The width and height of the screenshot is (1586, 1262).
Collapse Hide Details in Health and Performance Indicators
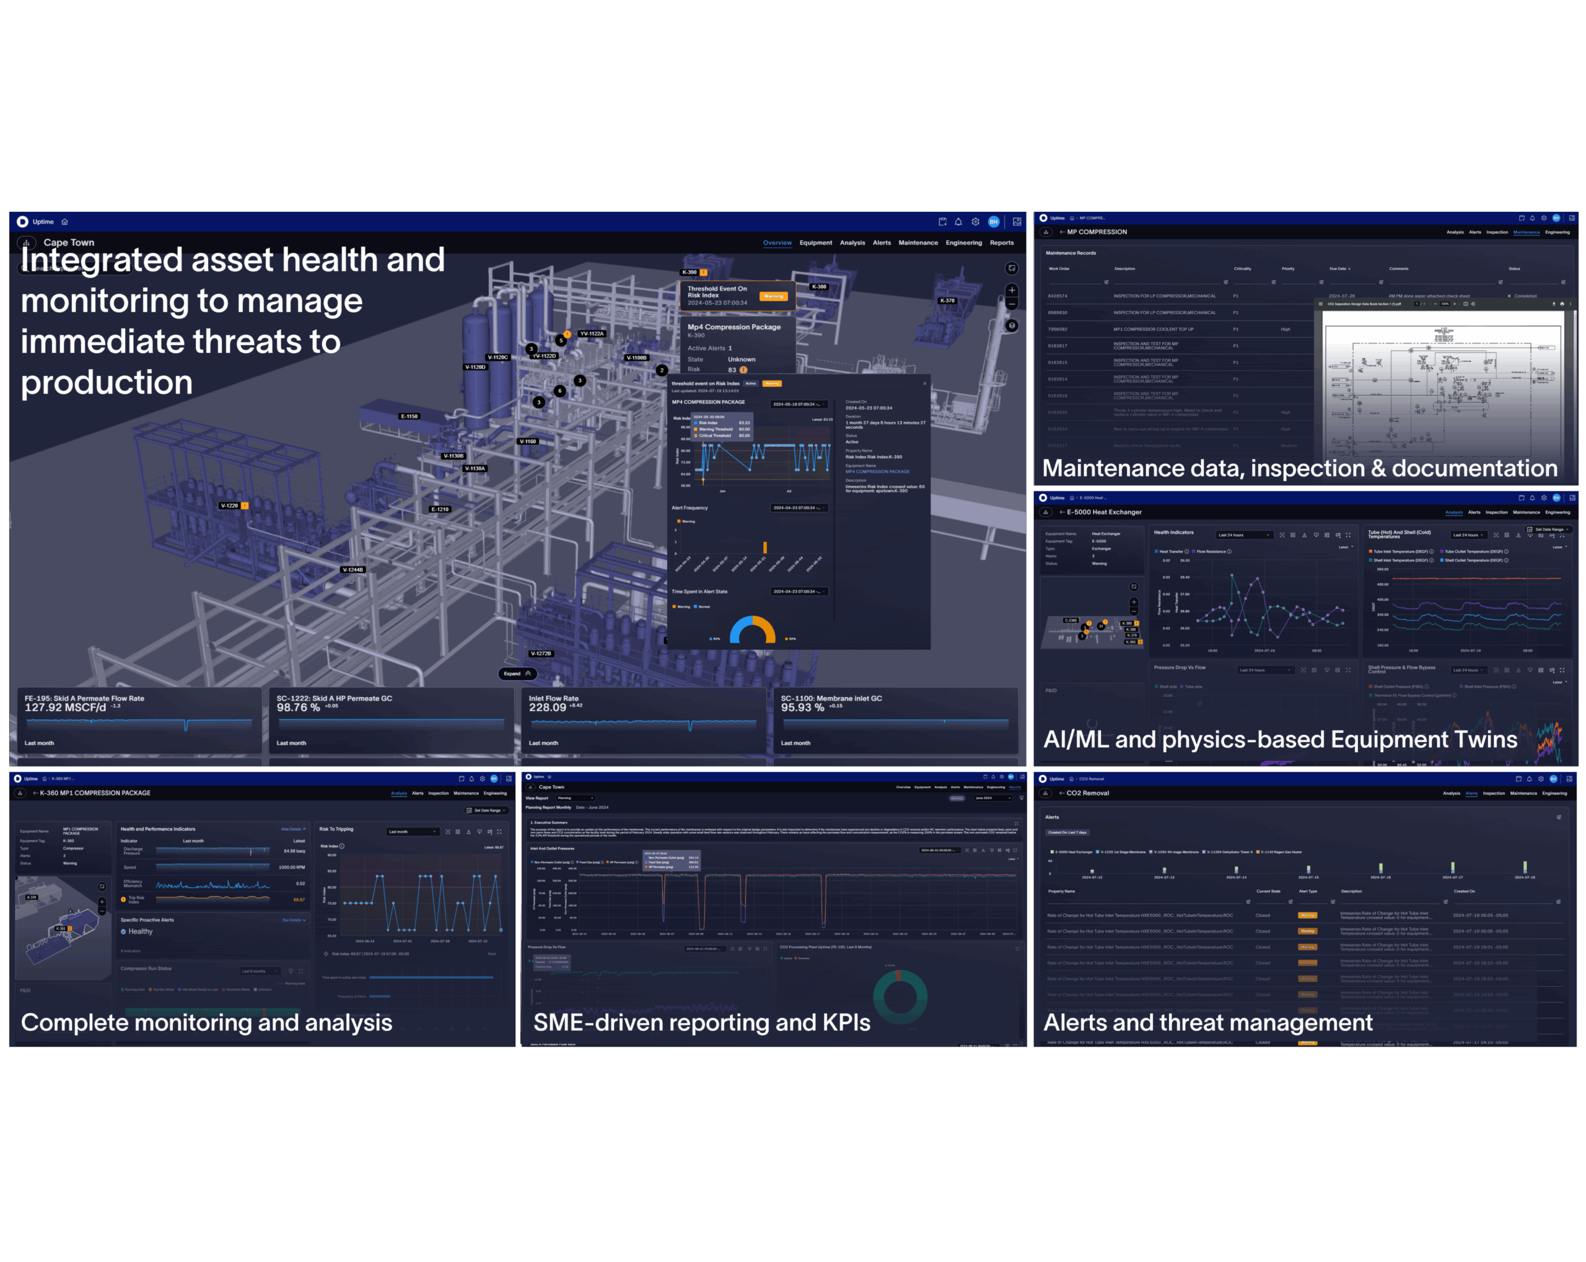pyautogui.click(x=293, y=829)
